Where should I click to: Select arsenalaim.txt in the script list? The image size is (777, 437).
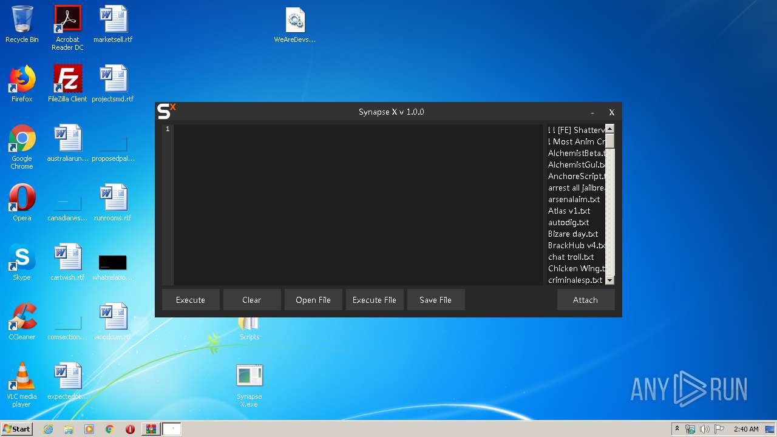(x=576, y=199)
